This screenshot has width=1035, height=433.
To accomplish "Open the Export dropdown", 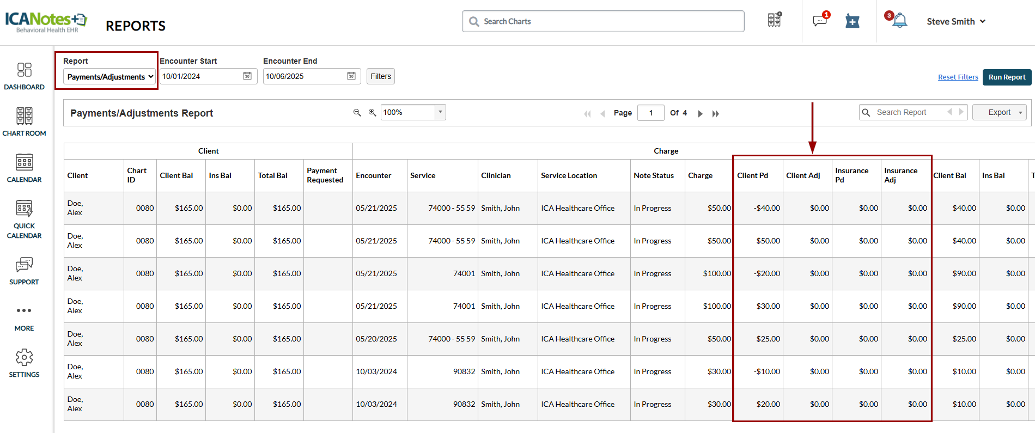I will coord(1000,112).
